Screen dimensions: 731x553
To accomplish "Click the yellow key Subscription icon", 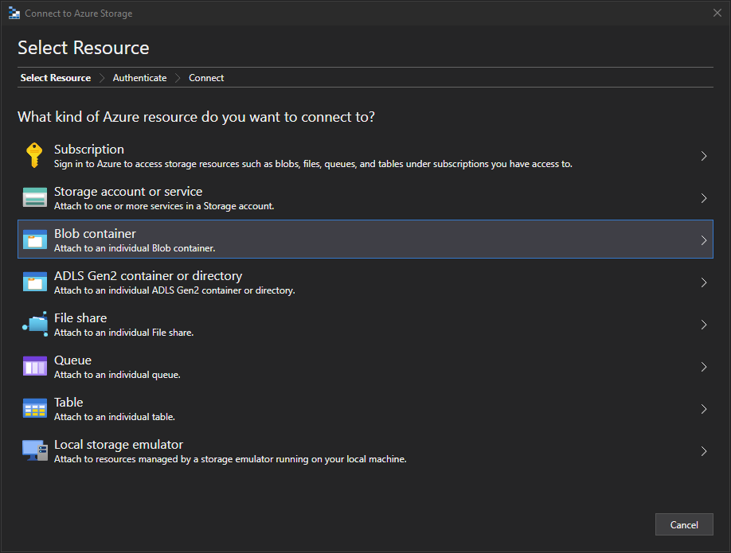I will tap(34, 155).
